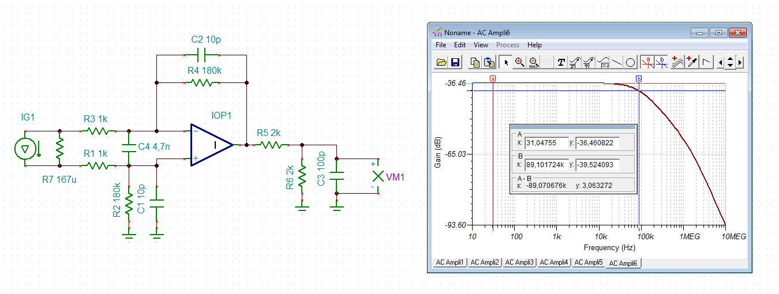
Task: Close the AC Ampli6 window
Action: (737, 32)
